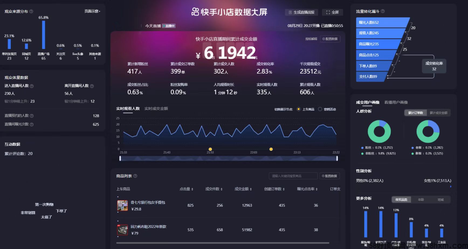Click the 粉丝/非粉丝 donut chart
The width and height of the screenshot is (468, 249).
point(379,131)
